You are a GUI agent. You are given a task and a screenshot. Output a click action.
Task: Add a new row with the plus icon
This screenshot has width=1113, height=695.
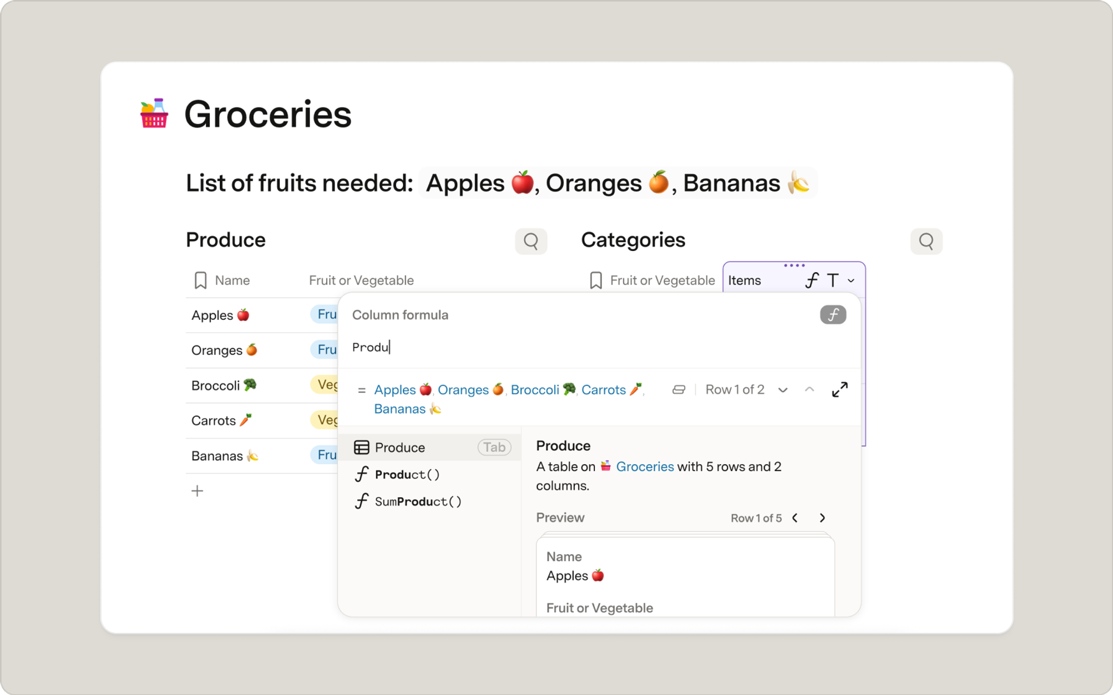pos(197,491)
